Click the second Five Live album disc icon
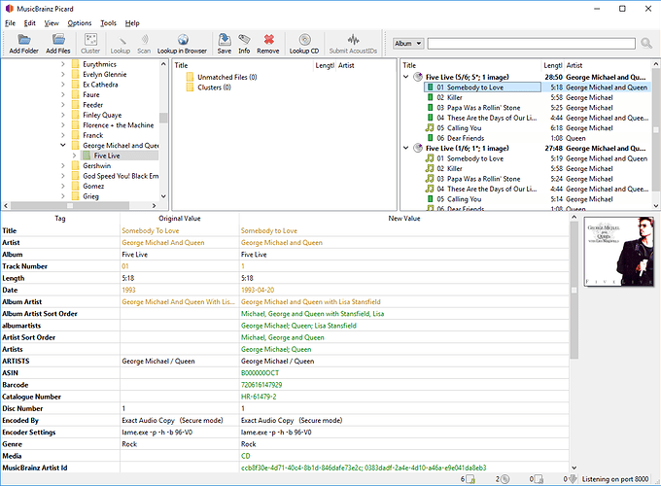 pos(418,148)
